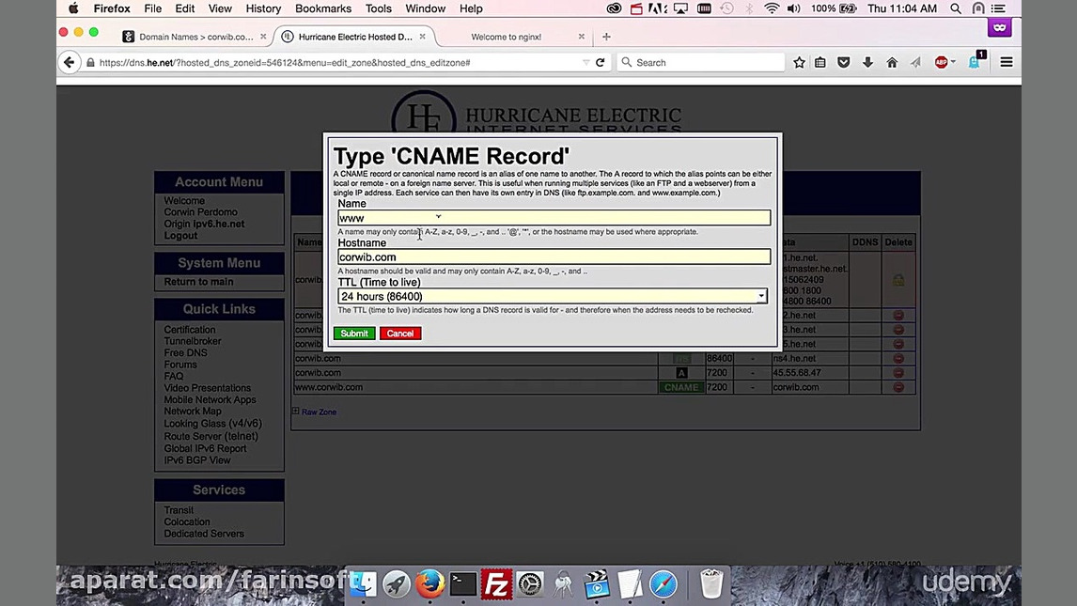Click the Adblock Plus ABP icon

941,62
